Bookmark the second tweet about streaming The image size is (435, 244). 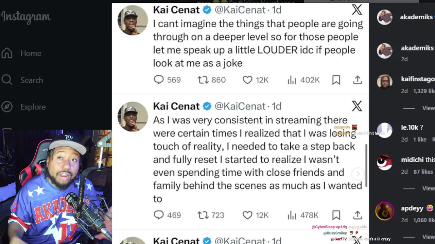pyautogui.click(x=336, y=215)
